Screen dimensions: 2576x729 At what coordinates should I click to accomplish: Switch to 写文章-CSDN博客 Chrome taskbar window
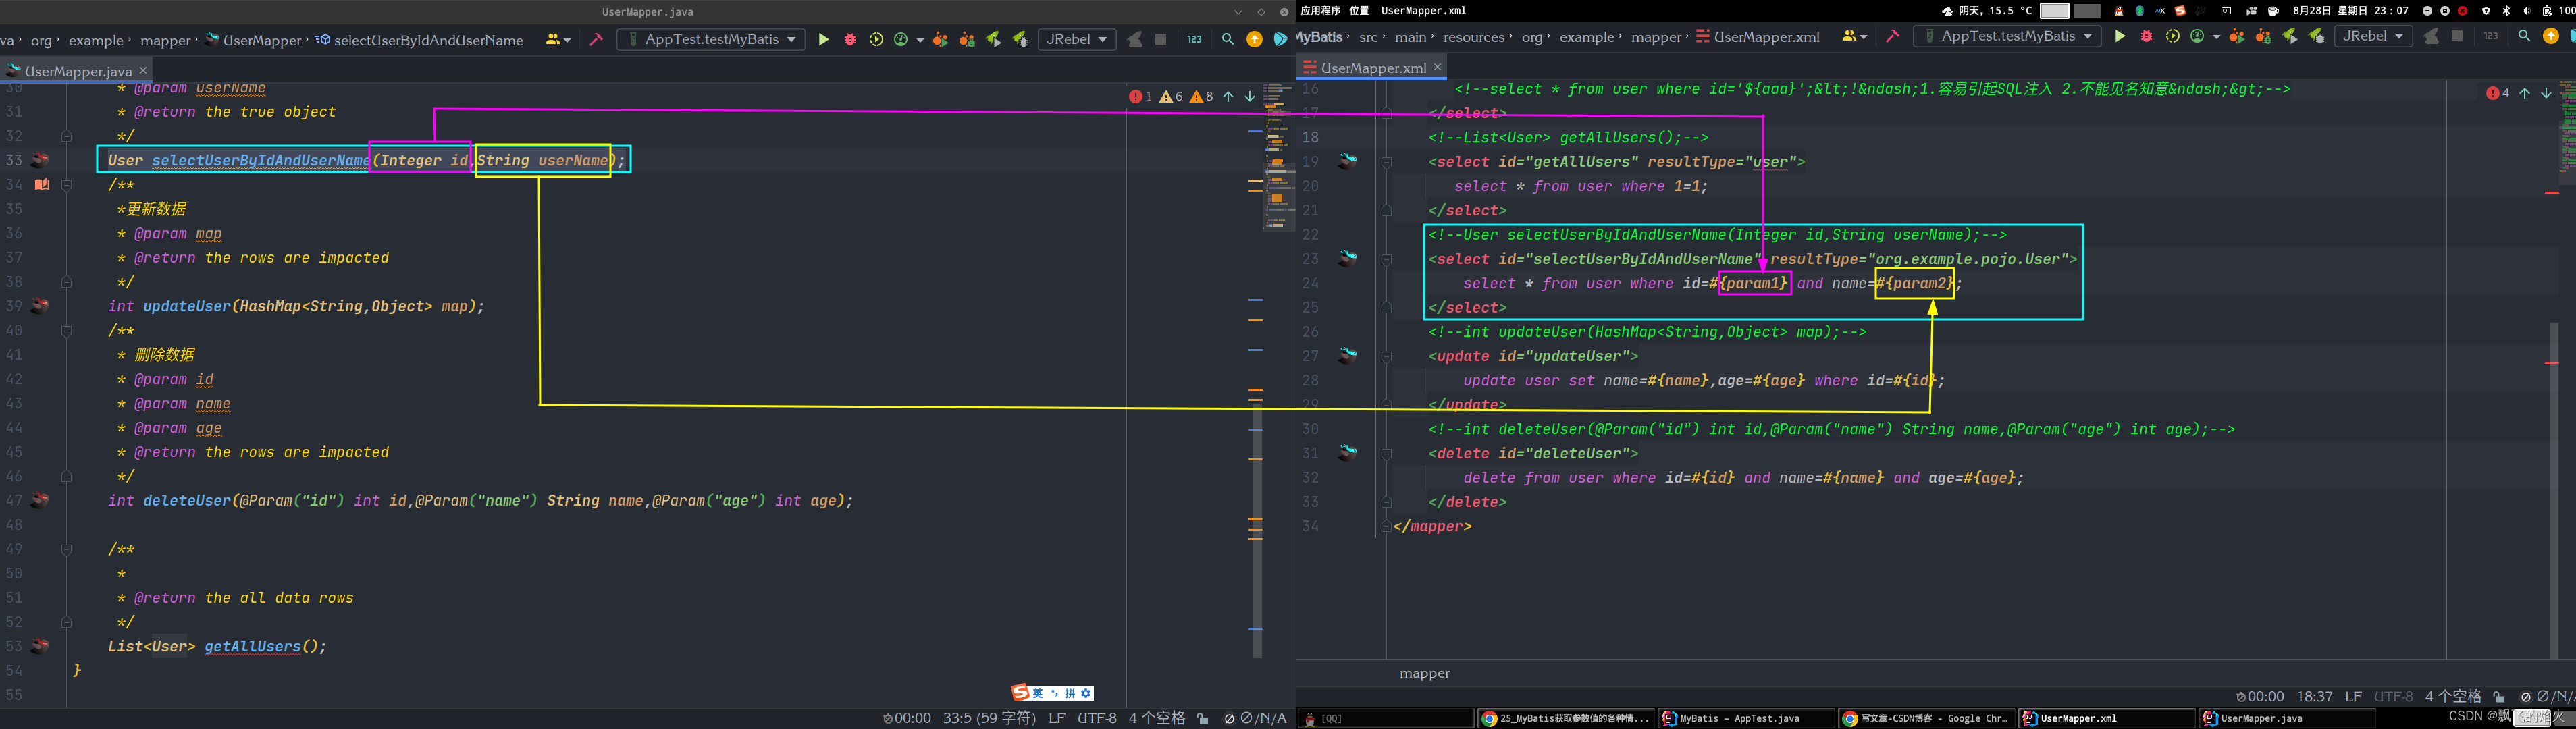coord(1926,718)
